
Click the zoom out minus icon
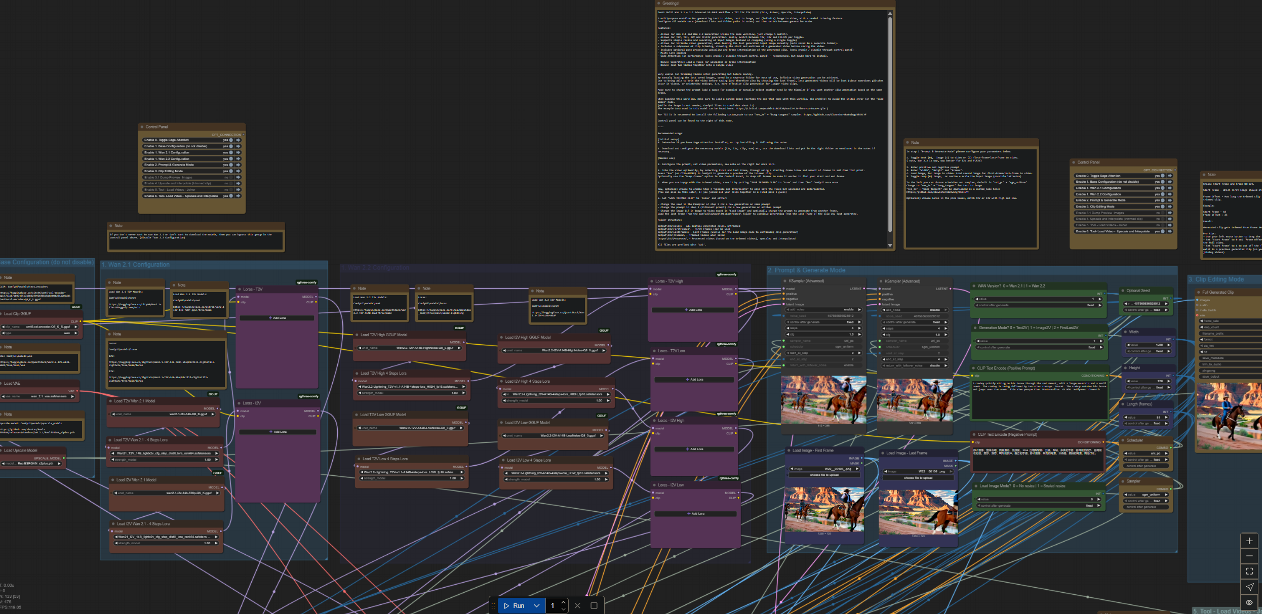point(1249,556)
